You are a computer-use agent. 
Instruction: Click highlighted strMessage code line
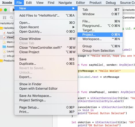tap(106, 71)
